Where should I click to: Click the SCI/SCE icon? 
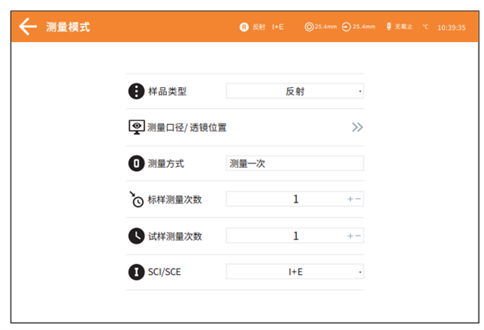pos(136,272)
